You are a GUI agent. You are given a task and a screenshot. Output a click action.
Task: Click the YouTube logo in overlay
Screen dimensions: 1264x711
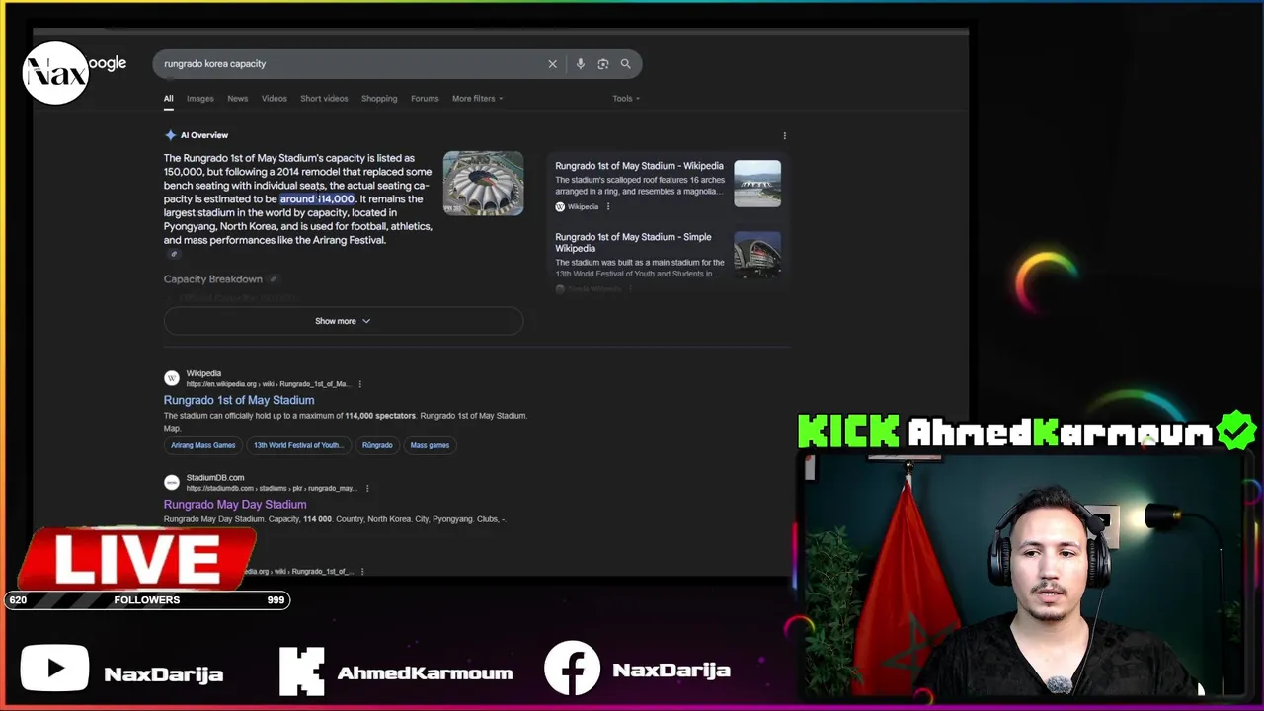tap(54, 671)
